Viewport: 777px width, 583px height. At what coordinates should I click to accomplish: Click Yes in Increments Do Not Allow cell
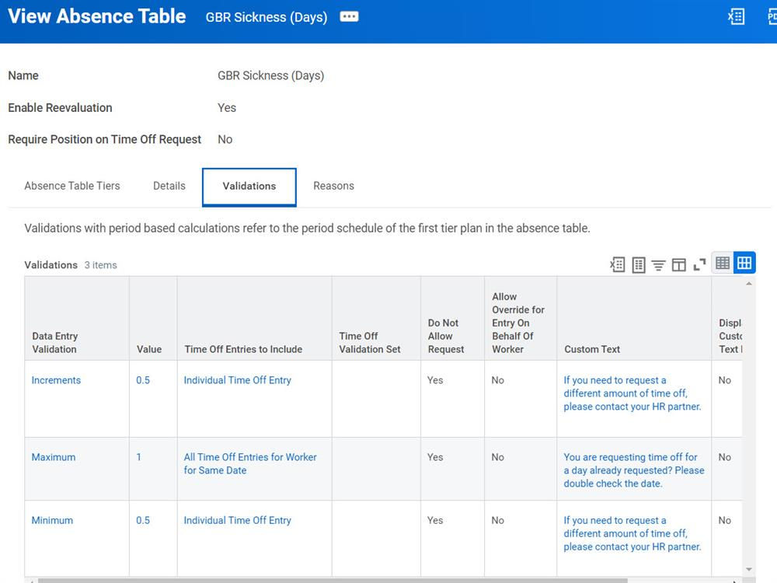pyautogui.click(x=435, y=380)
